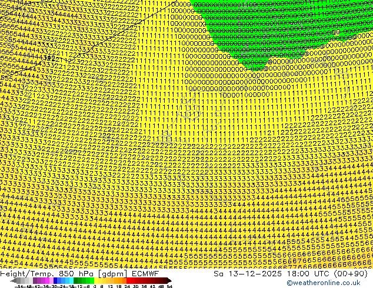The height and width of the screenshot is (288, 373).
Task: Click the bright yellow swatch in the legend
Action: tap(96, 280)
